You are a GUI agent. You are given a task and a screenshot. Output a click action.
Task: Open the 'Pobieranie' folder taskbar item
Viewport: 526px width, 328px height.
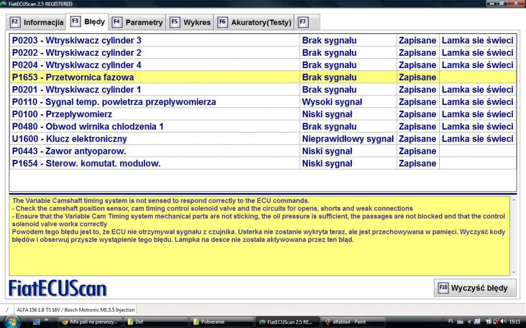point(222,322)
